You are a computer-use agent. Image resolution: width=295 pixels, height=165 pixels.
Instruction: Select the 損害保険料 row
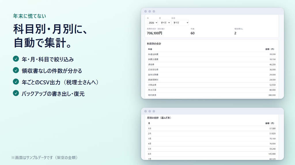212,80
